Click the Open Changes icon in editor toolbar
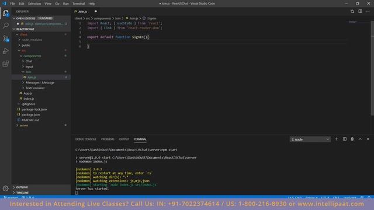Viewport: 374px width, 210px height. [352, 12]
